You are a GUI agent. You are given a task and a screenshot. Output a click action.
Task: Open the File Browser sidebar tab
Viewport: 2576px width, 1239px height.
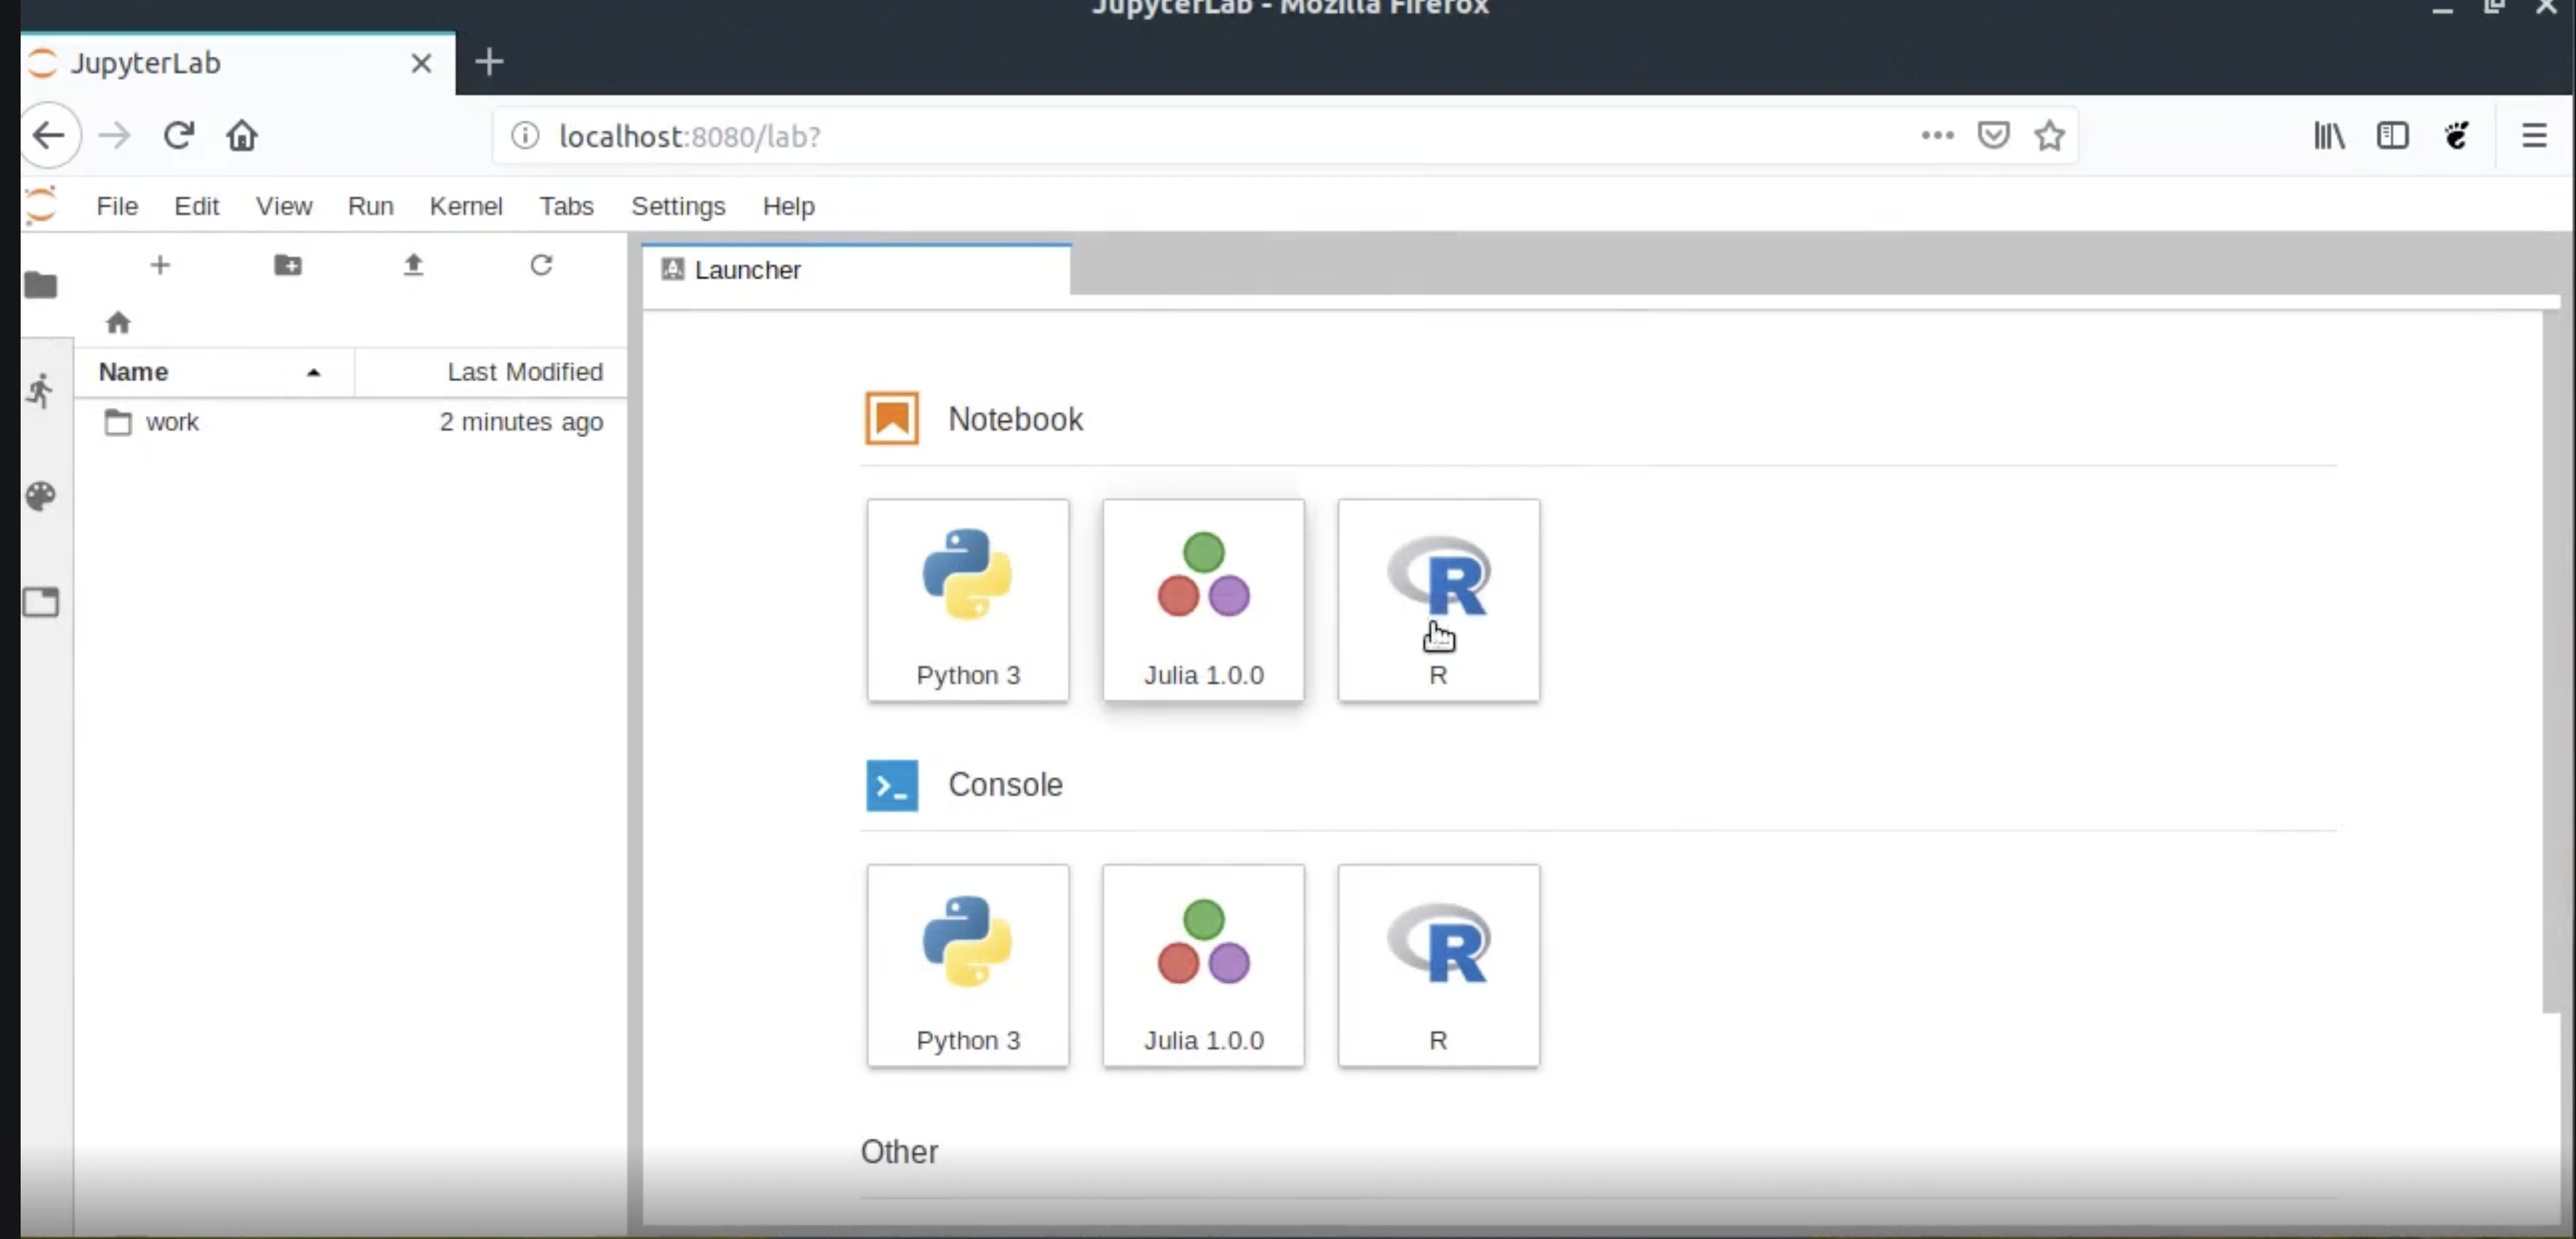click(x=41, y=285)
